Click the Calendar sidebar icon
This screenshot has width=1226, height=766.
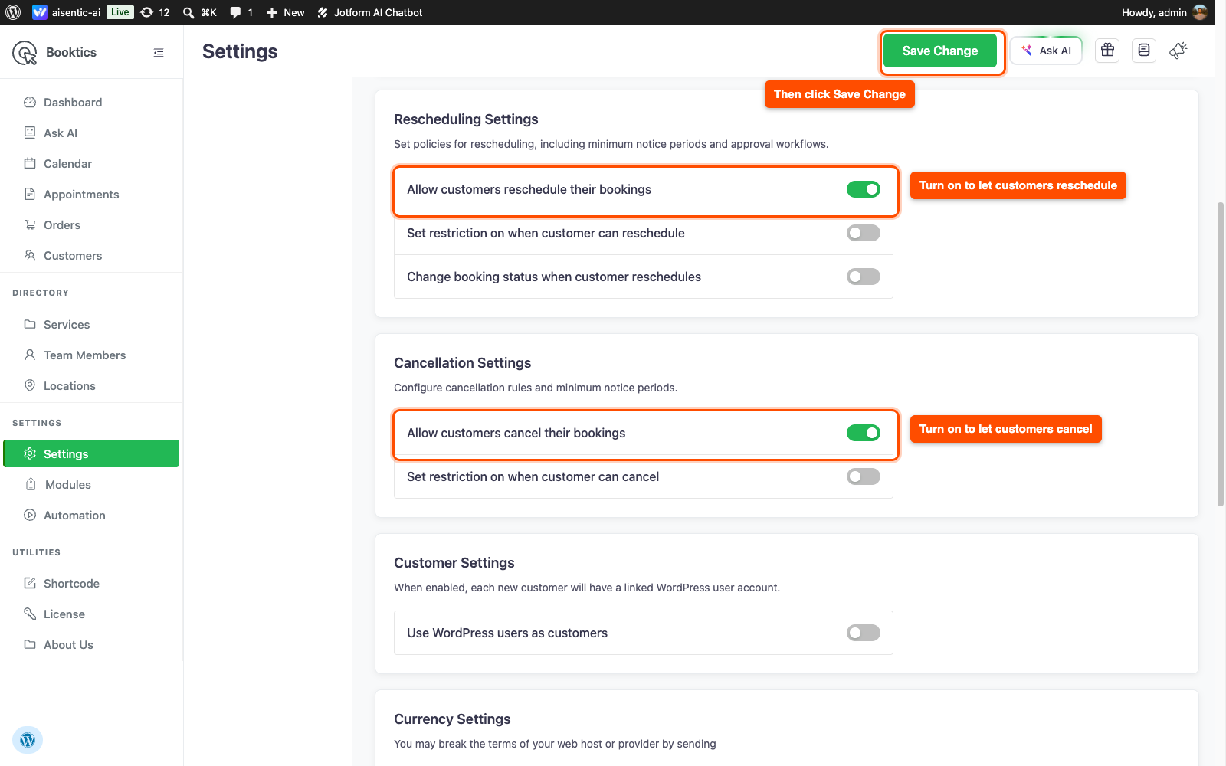pyautogui.click(x=30, y=164)
